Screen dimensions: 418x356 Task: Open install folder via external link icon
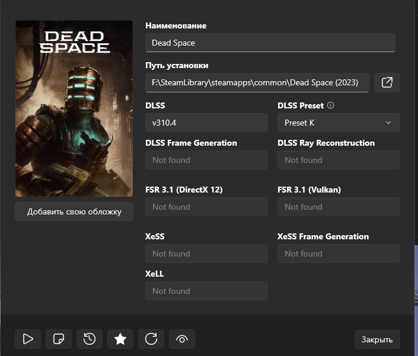[387, 82]
